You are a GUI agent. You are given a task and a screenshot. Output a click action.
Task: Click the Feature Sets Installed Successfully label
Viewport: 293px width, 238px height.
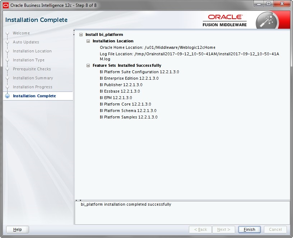point(127,65)
